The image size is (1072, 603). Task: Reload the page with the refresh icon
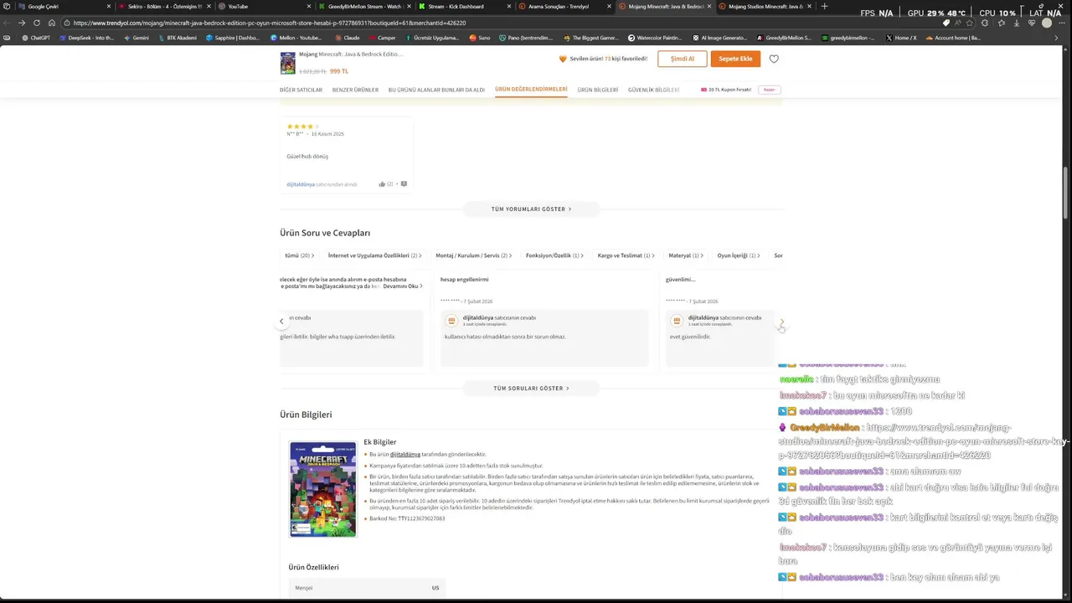click(37, 23)
